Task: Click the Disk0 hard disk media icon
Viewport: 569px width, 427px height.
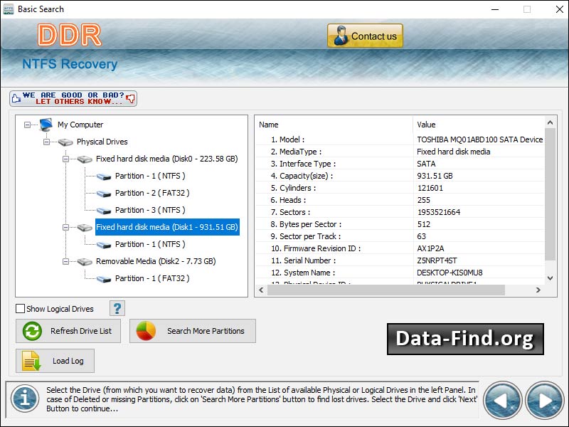Action: 85,159
